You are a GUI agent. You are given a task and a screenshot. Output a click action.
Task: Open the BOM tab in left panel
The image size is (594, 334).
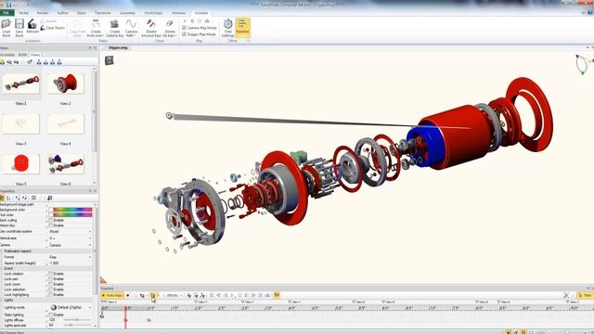[x=22, y=55]
